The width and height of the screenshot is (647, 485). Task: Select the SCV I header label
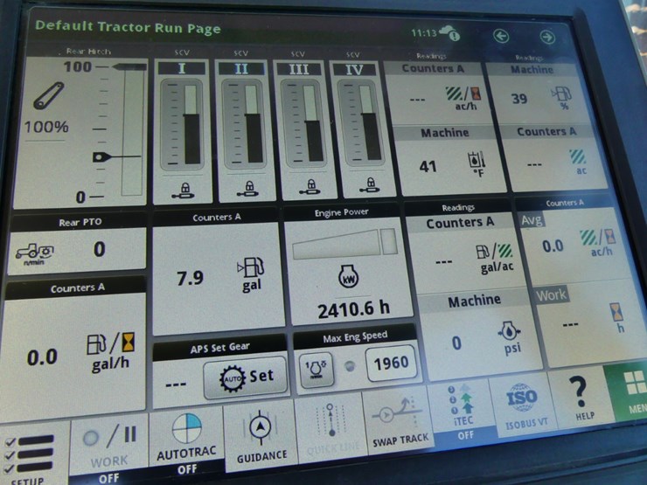182,68
